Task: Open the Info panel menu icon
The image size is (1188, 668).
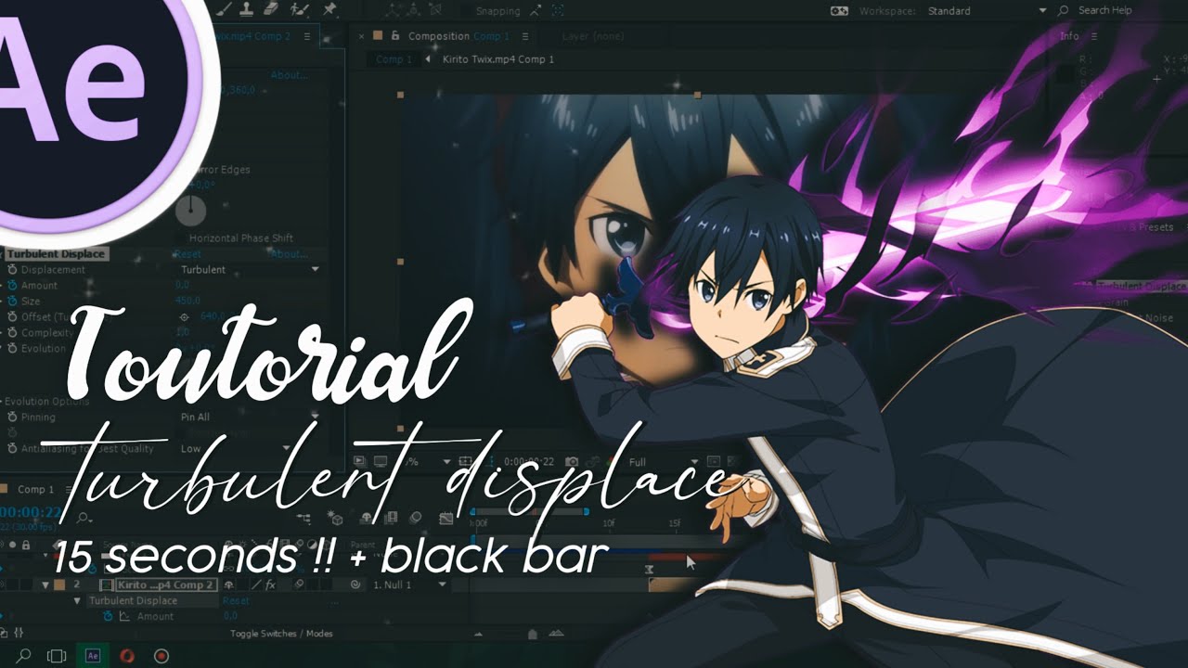Action: click(1094, 36)
